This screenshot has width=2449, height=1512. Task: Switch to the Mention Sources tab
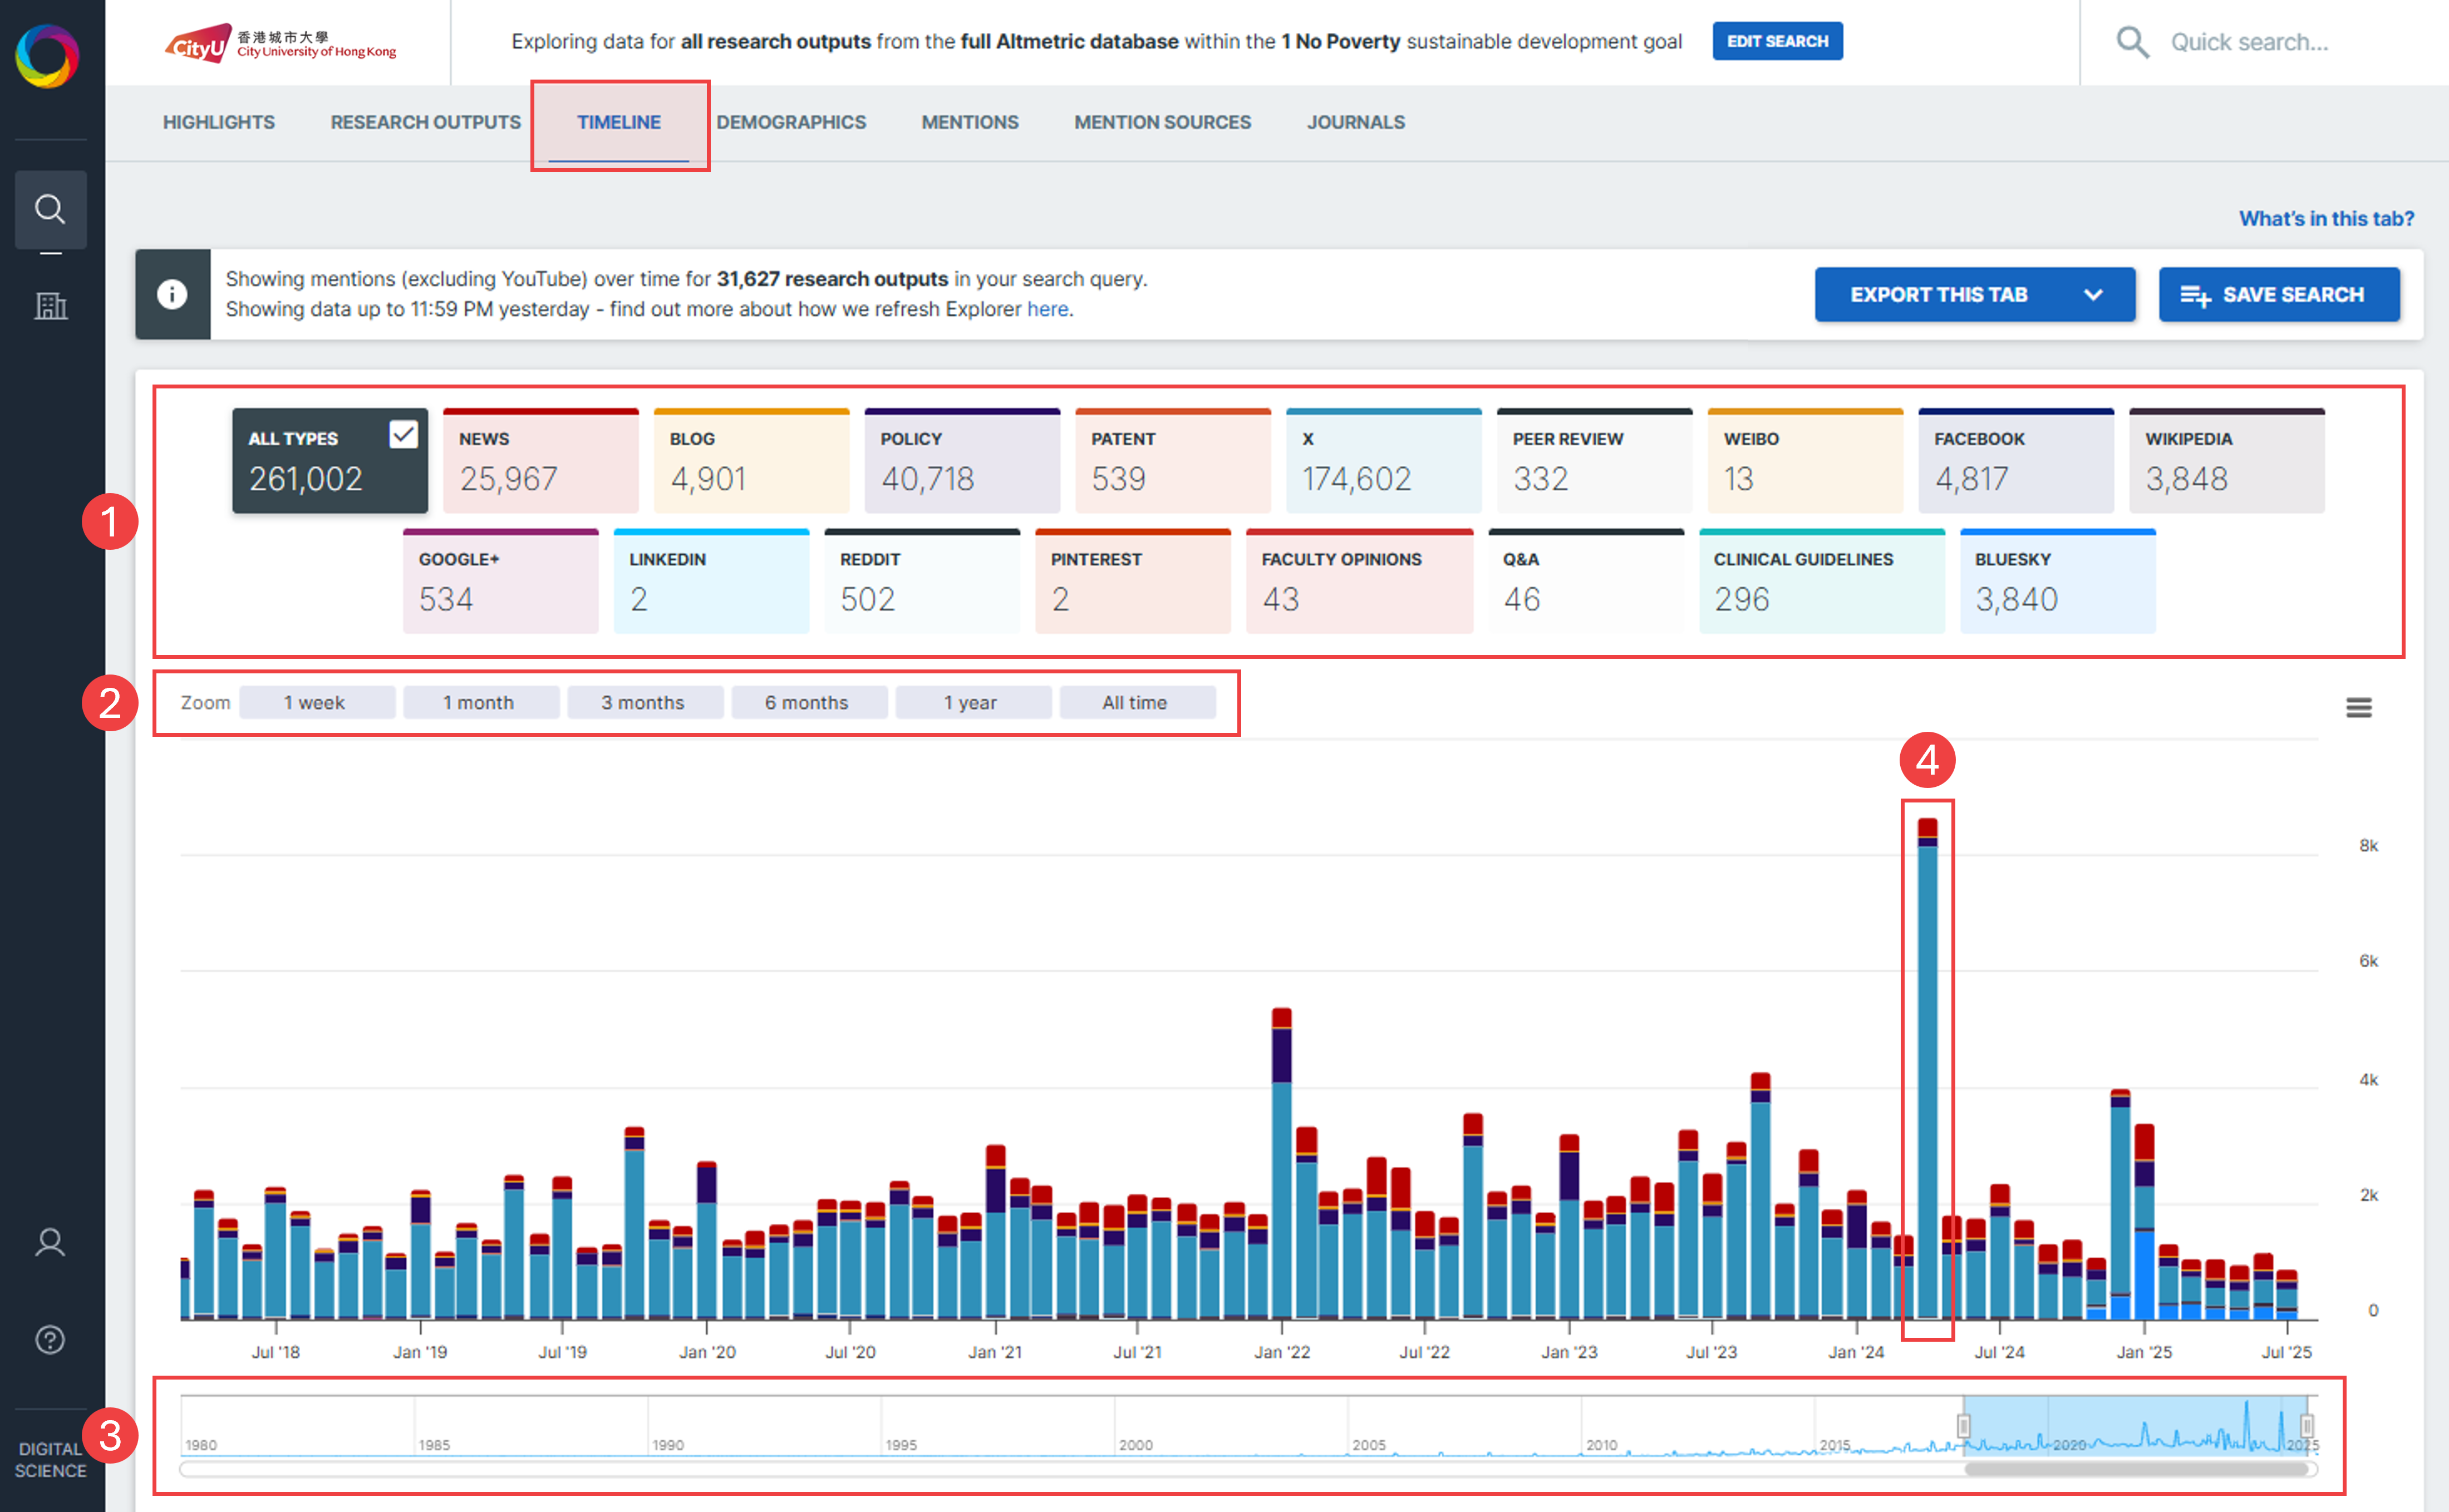(x=1162, y=122)
